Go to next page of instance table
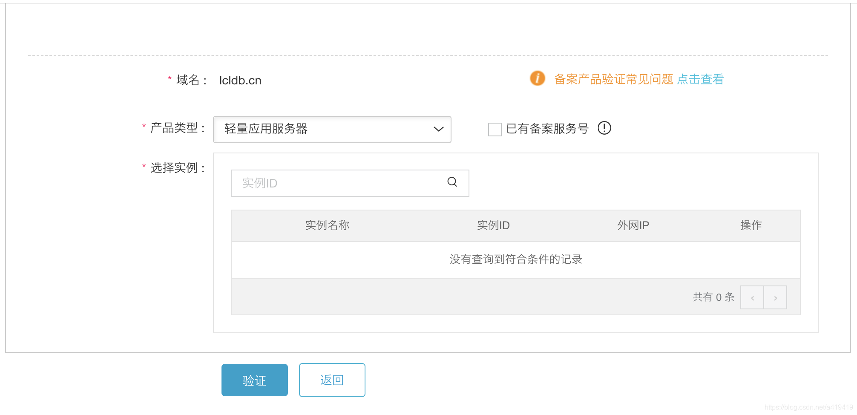 [x=775, y=297]
